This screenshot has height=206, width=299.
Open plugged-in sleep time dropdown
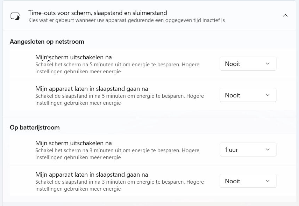(248, 95)
